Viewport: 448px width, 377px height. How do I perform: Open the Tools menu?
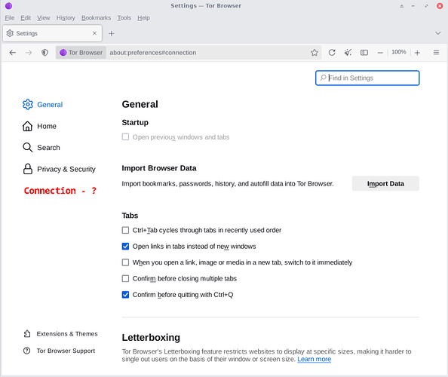(x=124, y=18)
